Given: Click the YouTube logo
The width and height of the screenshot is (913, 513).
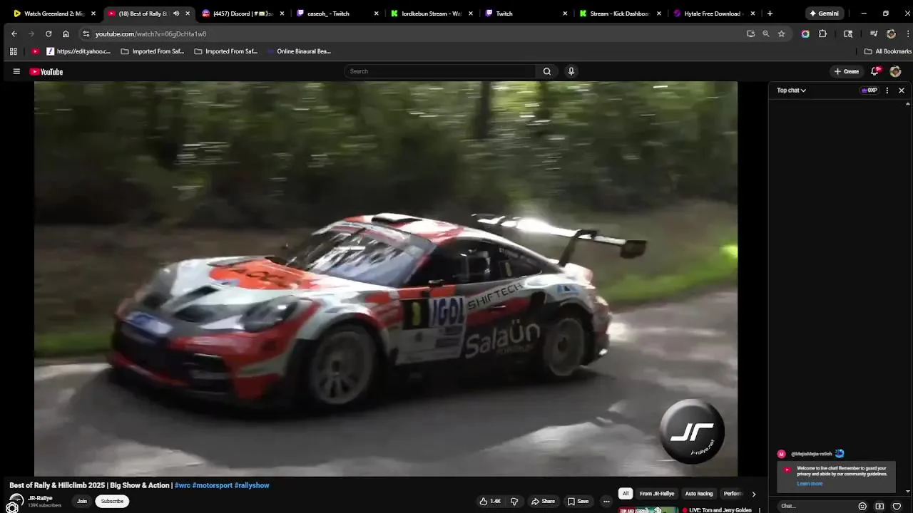Looking at the screenshot, I should click(46, 71).
